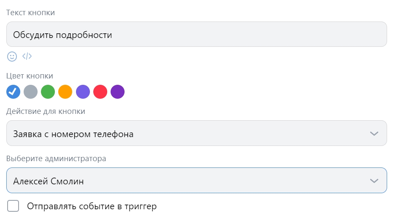Click the 'Обсудить подробности' text field
Screen dimensions: 393x224
(x=196, y=34)
